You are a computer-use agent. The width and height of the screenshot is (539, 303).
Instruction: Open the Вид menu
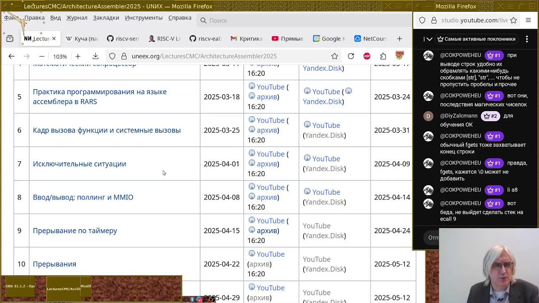(x=56, y=18)
